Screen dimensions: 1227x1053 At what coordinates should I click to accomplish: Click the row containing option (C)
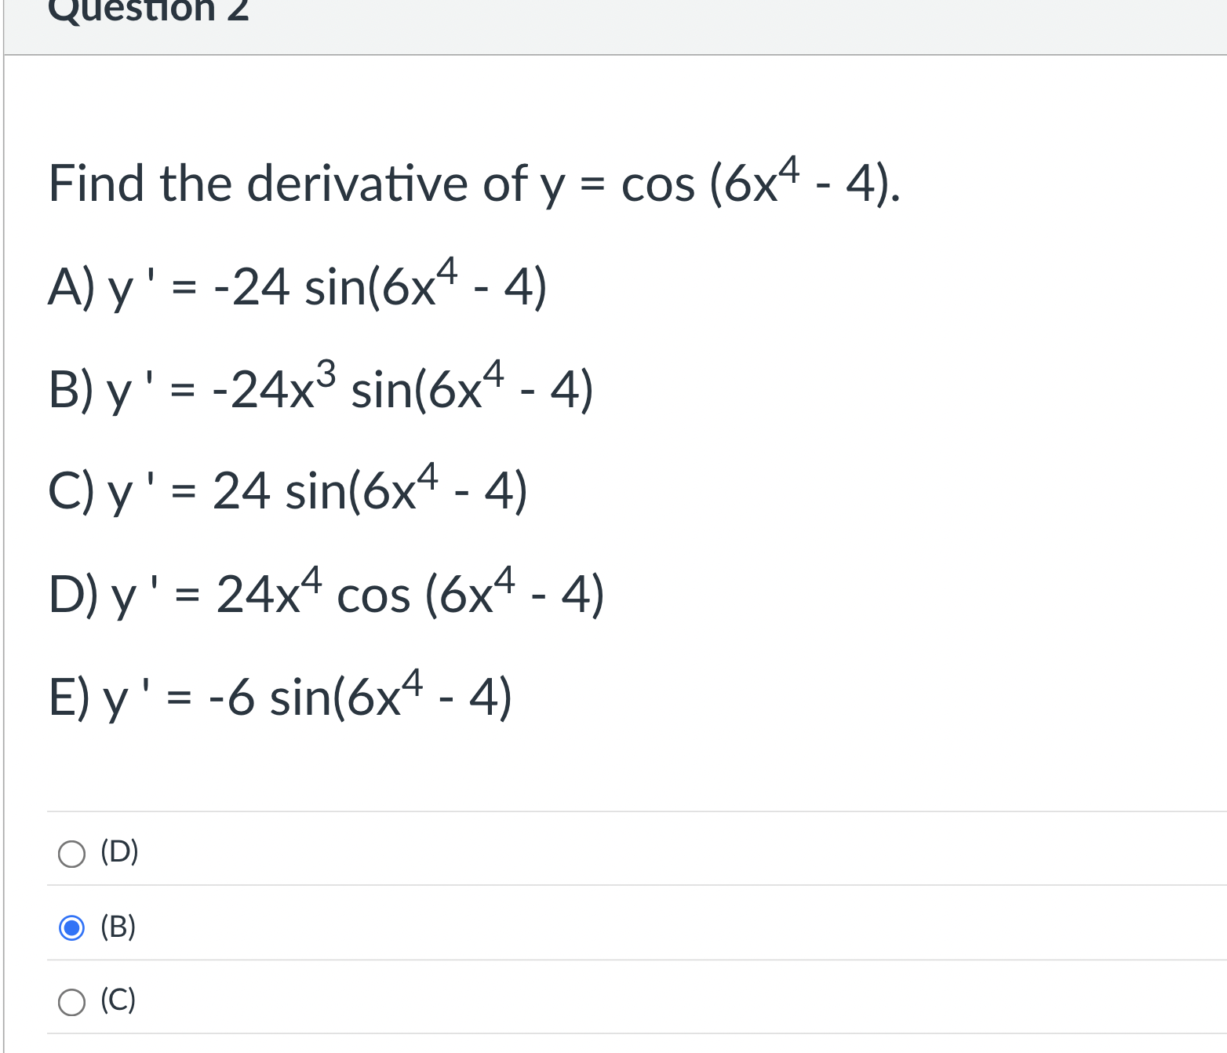(549, 1000)
